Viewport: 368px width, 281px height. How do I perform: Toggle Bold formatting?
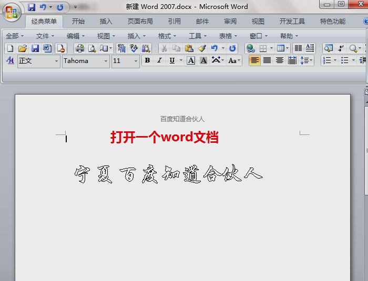pyautogui.click(x=147, y=61)
